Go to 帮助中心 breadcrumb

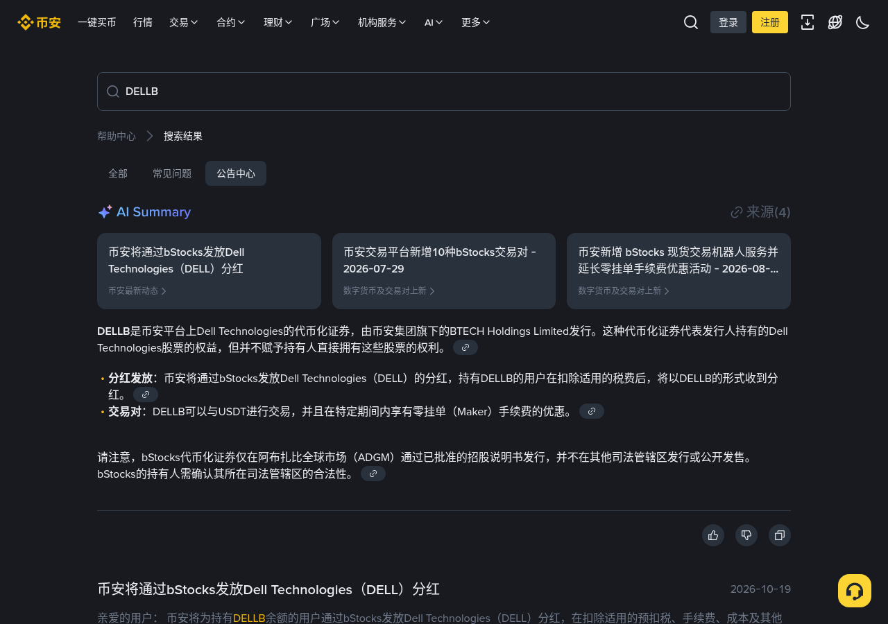(117, 136)
